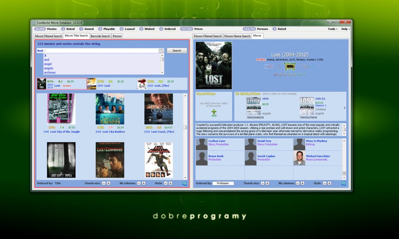Open the Help menu
This screenshot has width=399, height=239.
345,29
